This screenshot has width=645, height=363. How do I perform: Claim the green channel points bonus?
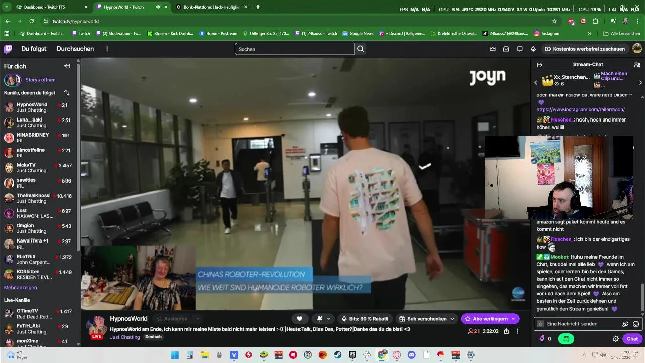tap(566, 339)
